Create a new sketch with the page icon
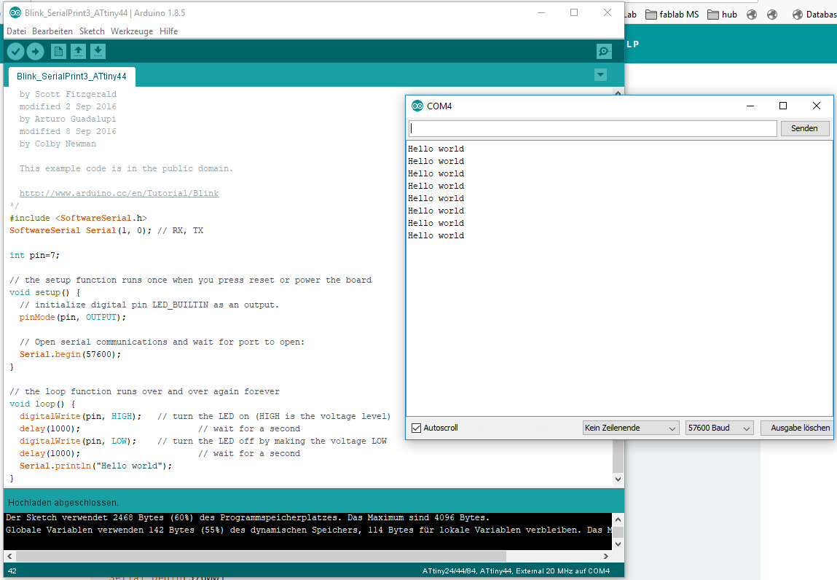The height and width of the screenshot is (580, 837). pyautogui.click(x=58, y=51)
